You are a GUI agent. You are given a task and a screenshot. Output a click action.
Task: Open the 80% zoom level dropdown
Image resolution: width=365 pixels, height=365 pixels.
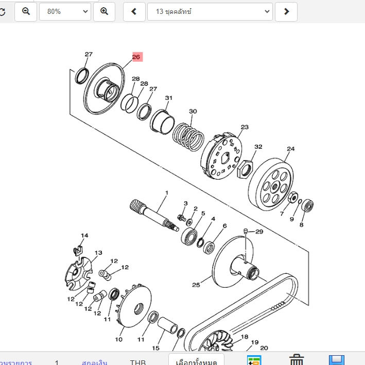click(x=65, y=11)
